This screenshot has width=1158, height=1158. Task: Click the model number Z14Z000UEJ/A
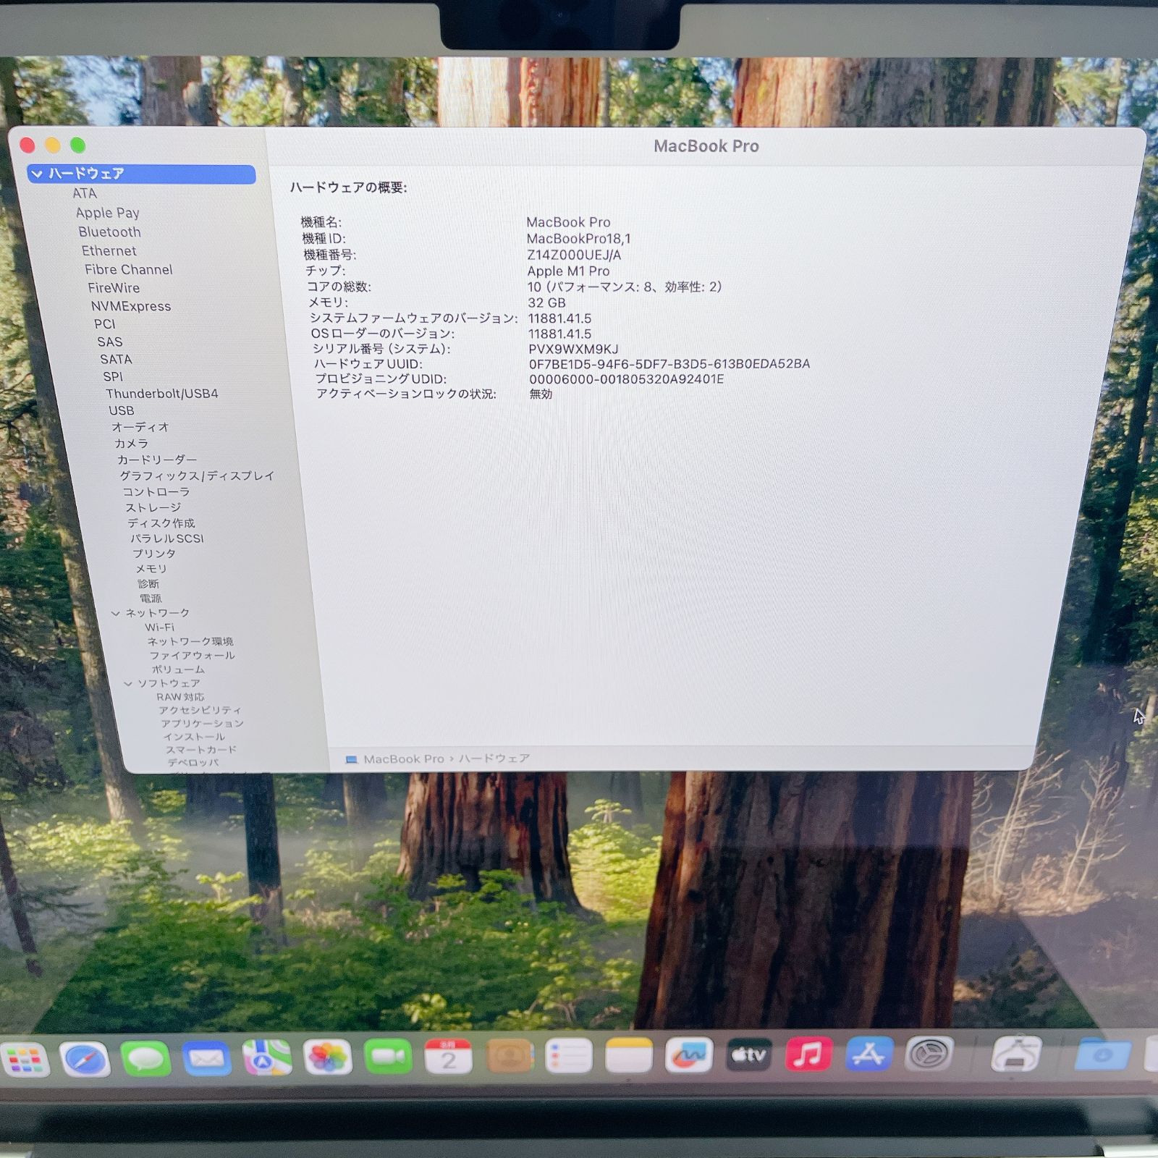574,255
